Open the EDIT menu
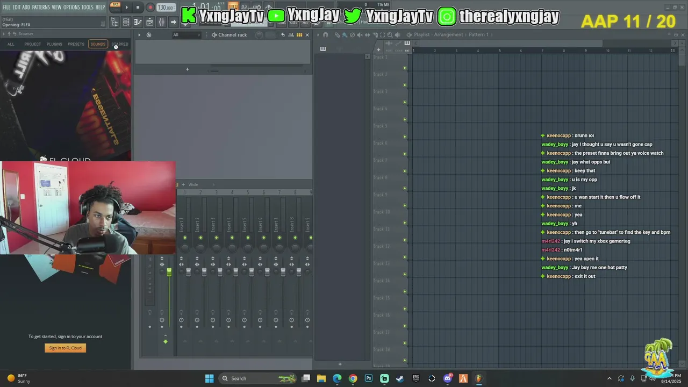Screen dimensions: 688x387 pos(16,7)
